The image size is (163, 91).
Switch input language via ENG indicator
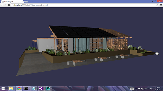point(151,89)
